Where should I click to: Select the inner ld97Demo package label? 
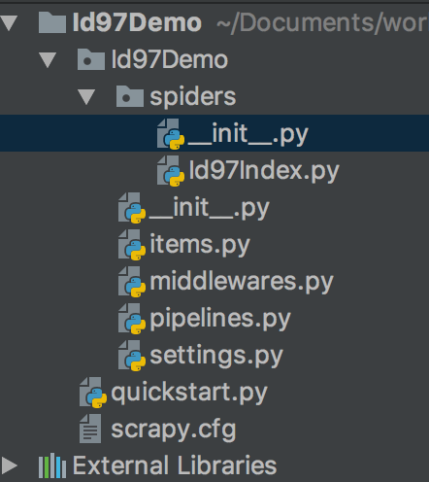[x=170, y=59]
